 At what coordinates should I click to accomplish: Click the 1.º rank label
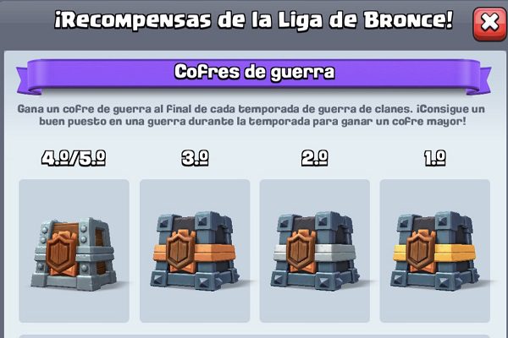tap(435, 159)
